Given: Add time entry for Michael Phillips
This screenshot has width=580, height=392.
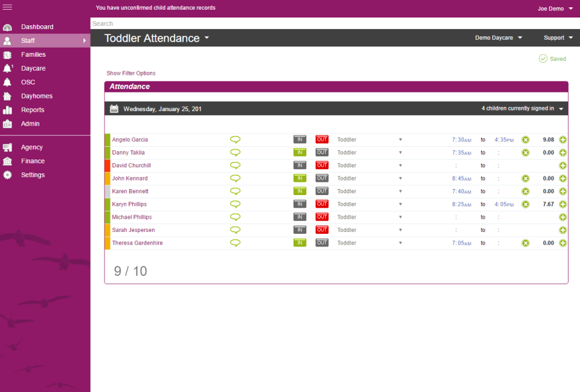Looking at the screenshot, I should [x=562, y=217].
